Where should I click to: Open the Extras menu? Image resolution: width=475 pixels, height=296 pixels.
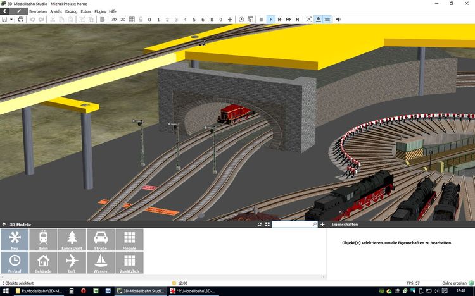point(86,11)
